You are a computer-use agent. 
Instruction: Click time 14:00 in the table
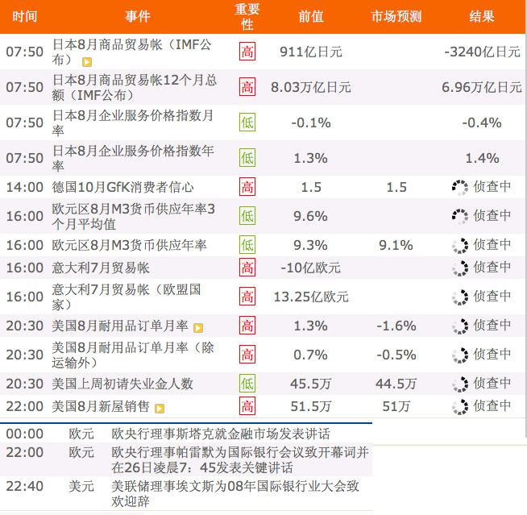coord(24,187)
